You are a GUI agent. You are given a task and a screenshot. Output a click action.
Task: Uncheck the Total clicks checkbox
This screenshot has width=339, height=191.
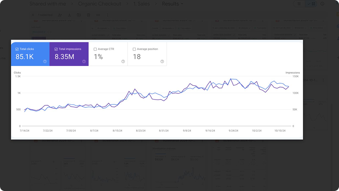pyautogui.click(x=17, y=49)
